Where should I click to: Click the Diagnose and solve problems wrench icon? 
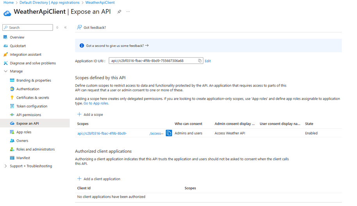click(5, 63)
